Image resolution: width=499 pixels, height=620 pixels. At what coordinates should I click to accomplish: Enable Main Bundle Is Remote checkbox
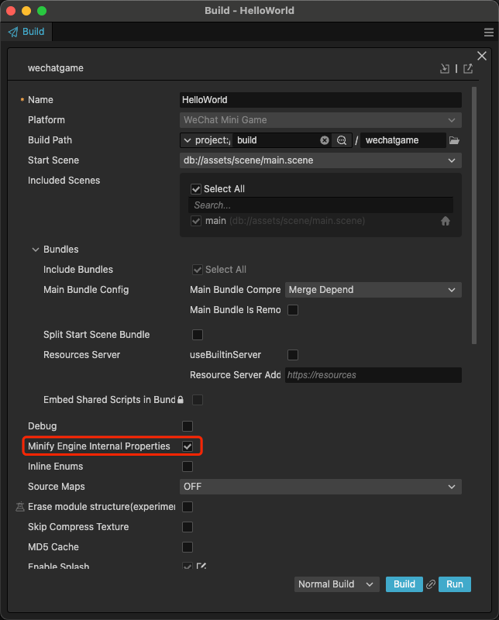pyautogui.click(x=293, y=310)
